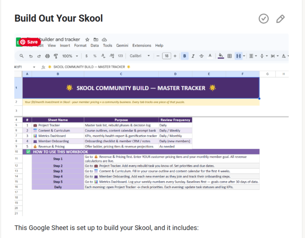Star the spreadsheet document

[x=87, y=40]
